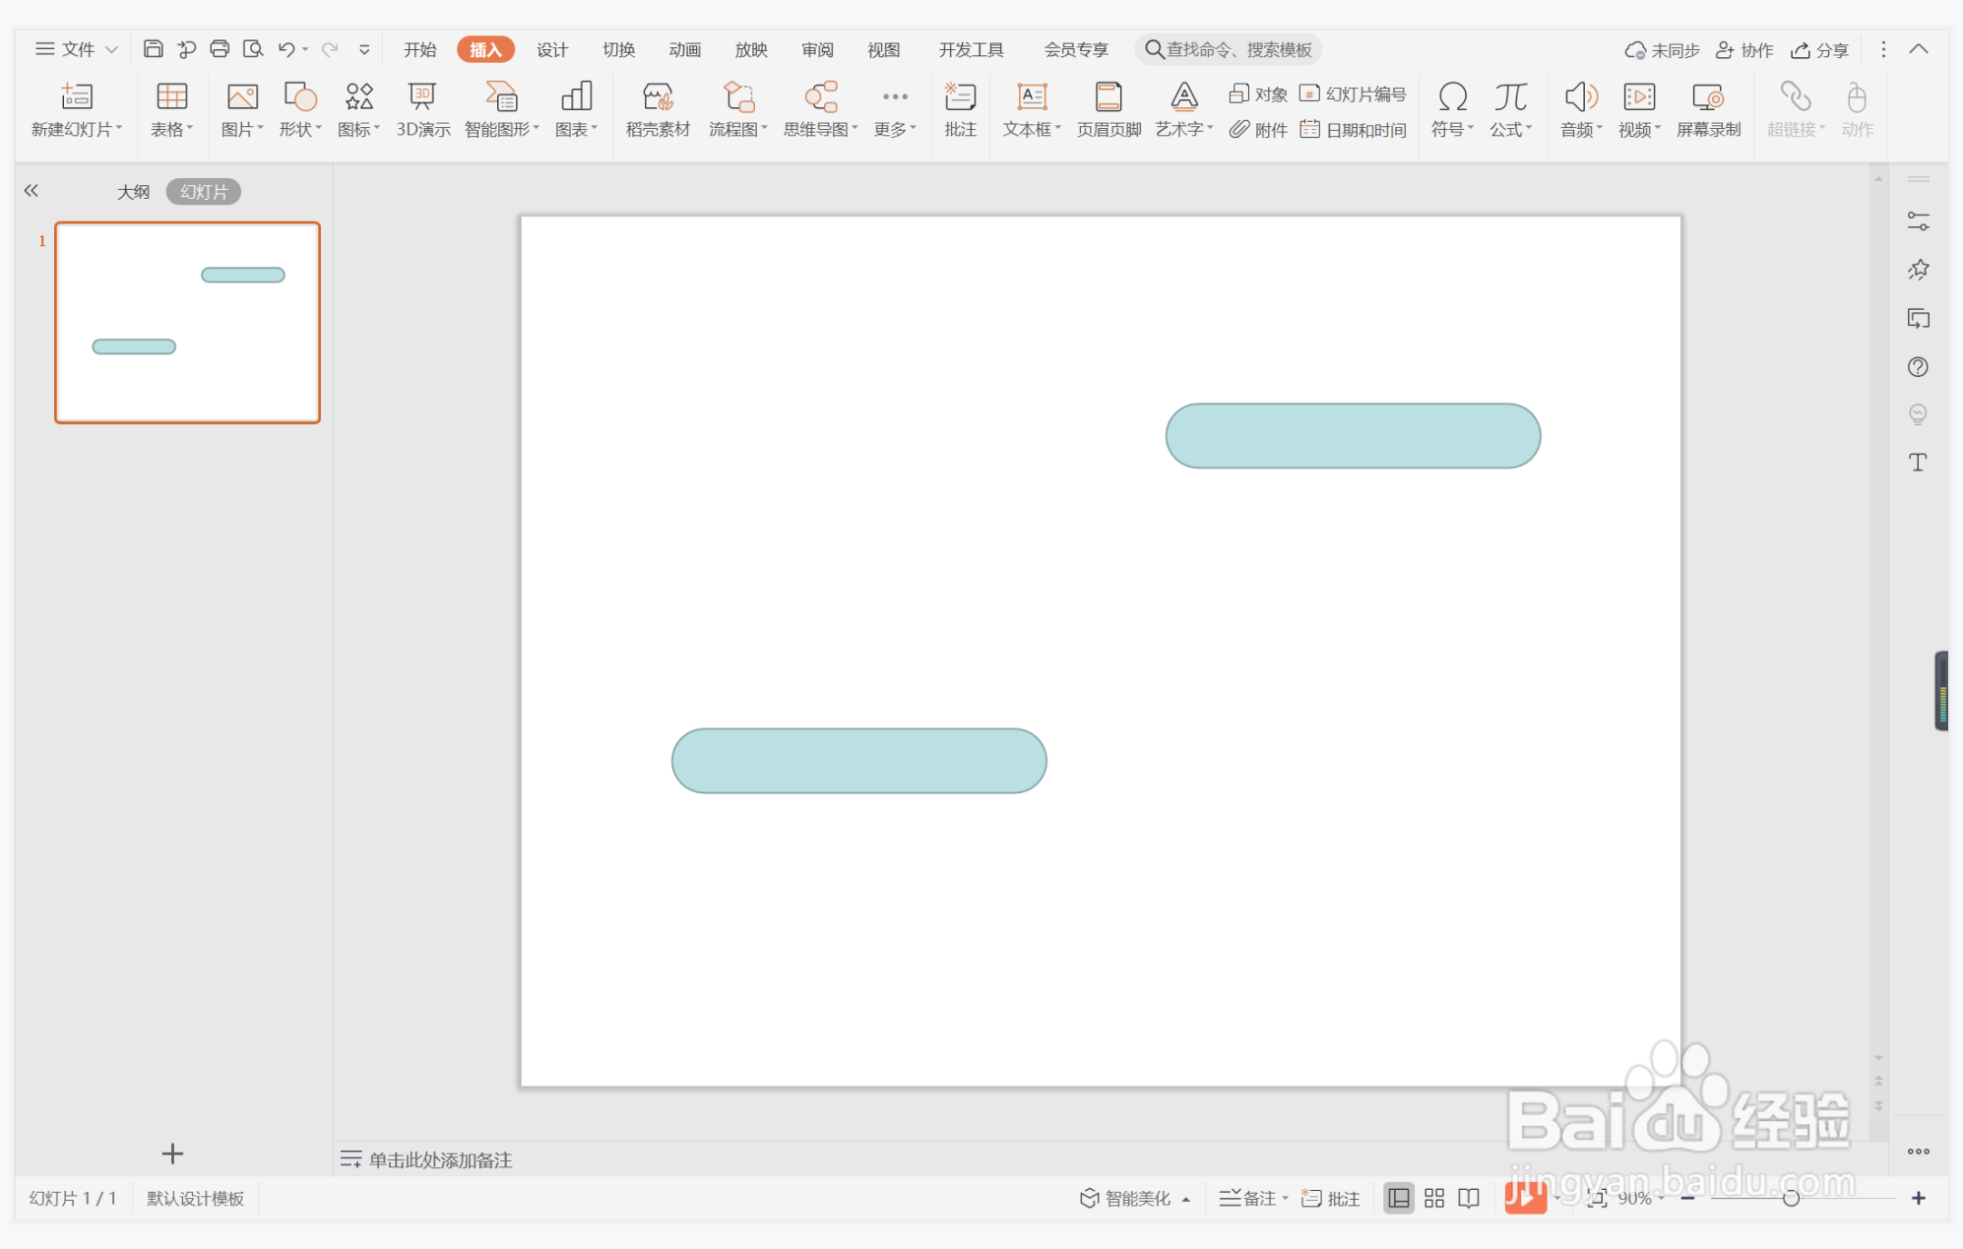Click the zoom slider handle

pyautogui.click(x=1791, y=1198)
